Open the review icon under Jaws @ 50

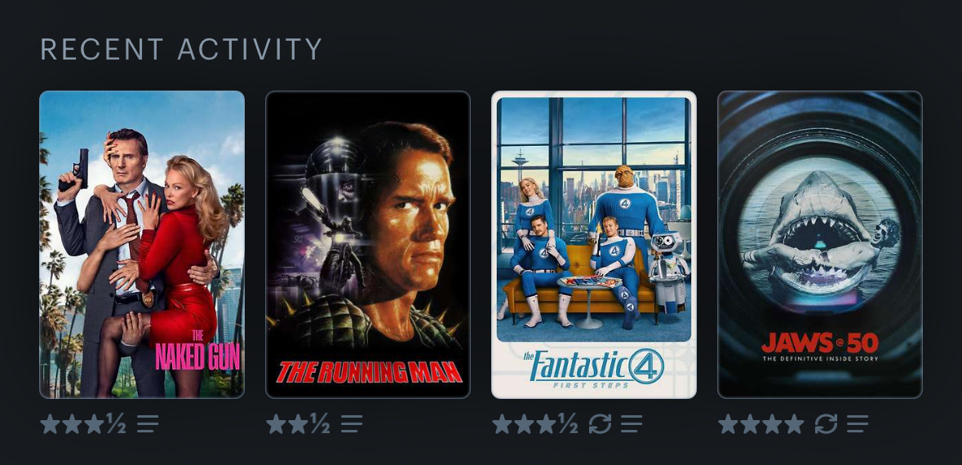click(x=857, y=423)
